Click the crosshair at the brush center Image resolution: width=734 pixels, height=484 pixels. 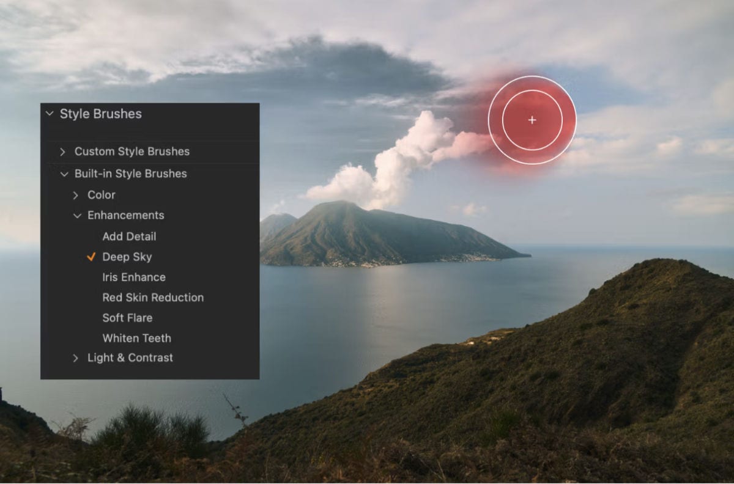pyautogui.click(x=532, y=120)
